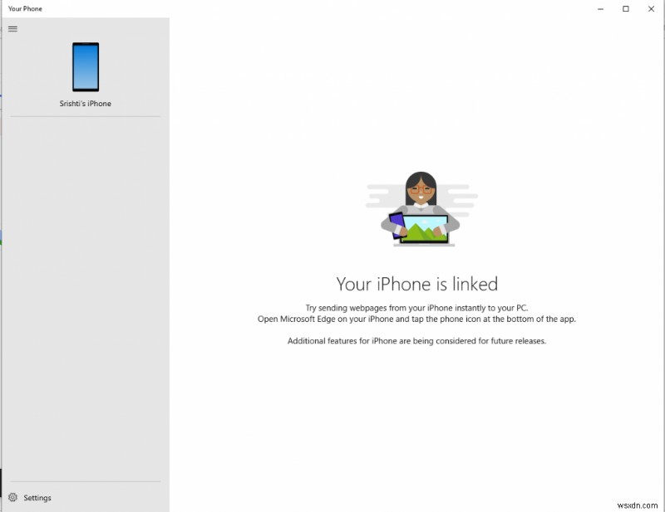Image resolution: width=665 pixels, height=512 pixels.
Task: Click the Microsoft Edge instruction text
Action: click(416, 319)
